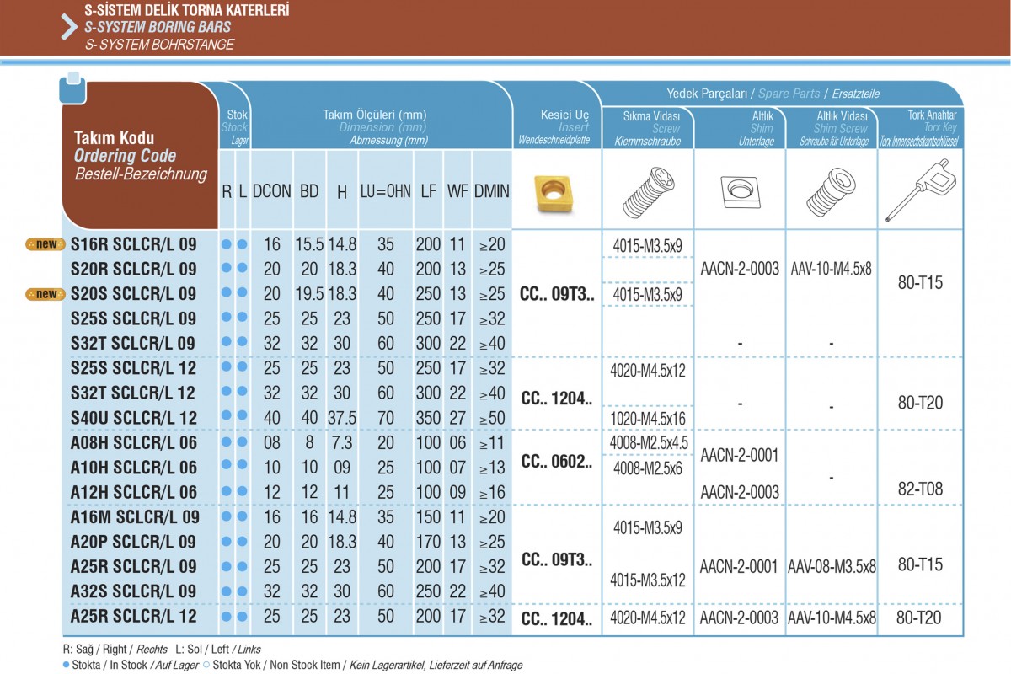The height and width of the screenshot is (674, 1011).
Task: Click the Ordering Code header text
Action: pos(125,156)
